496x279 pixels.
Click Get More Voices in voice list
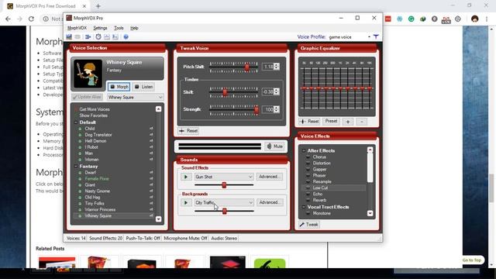coord(95,109)
